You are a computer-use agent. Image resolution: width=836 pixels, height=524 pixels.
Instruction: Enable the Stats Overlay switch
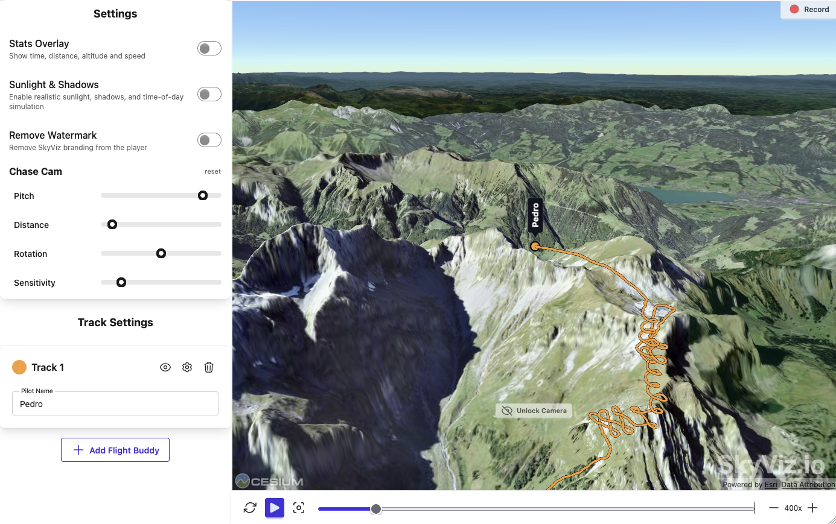(x=209, y=48)
